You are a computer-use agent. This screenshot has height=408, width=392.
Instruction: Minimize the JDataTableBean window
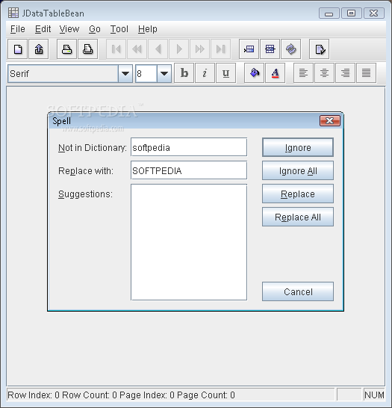[x=329, y=13]
